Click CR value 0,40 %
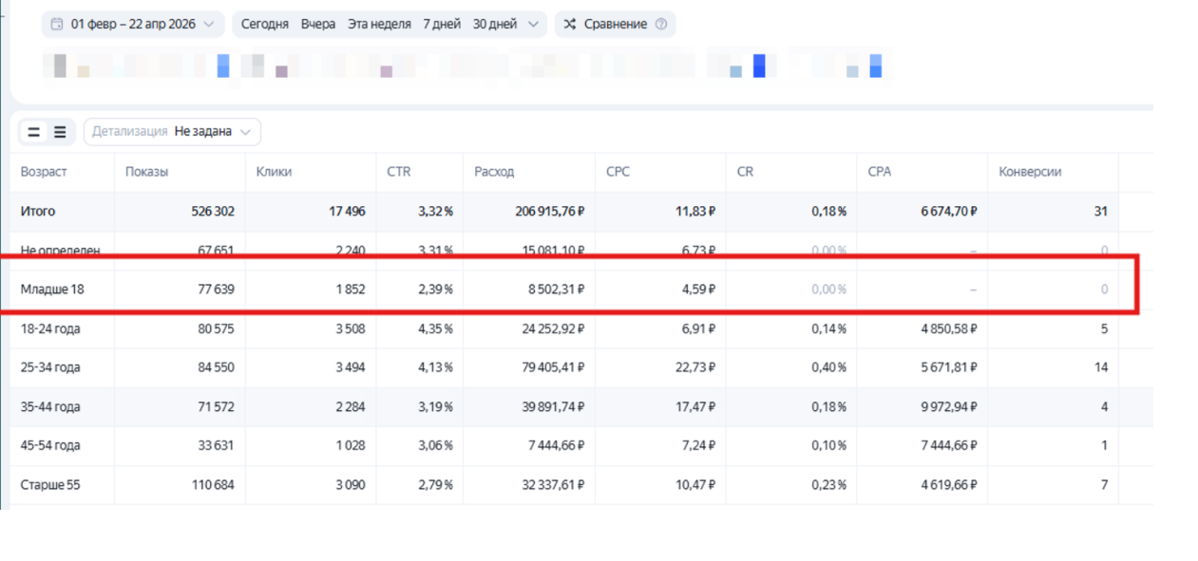This screenshot has height=561, width=1198. (x=828, y=367)
